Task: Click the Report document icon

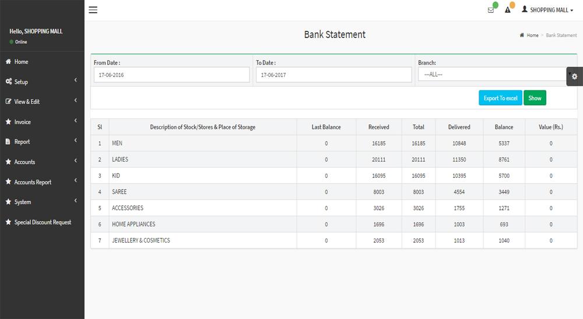Action: pyautogui.click(x=8, y=142)
